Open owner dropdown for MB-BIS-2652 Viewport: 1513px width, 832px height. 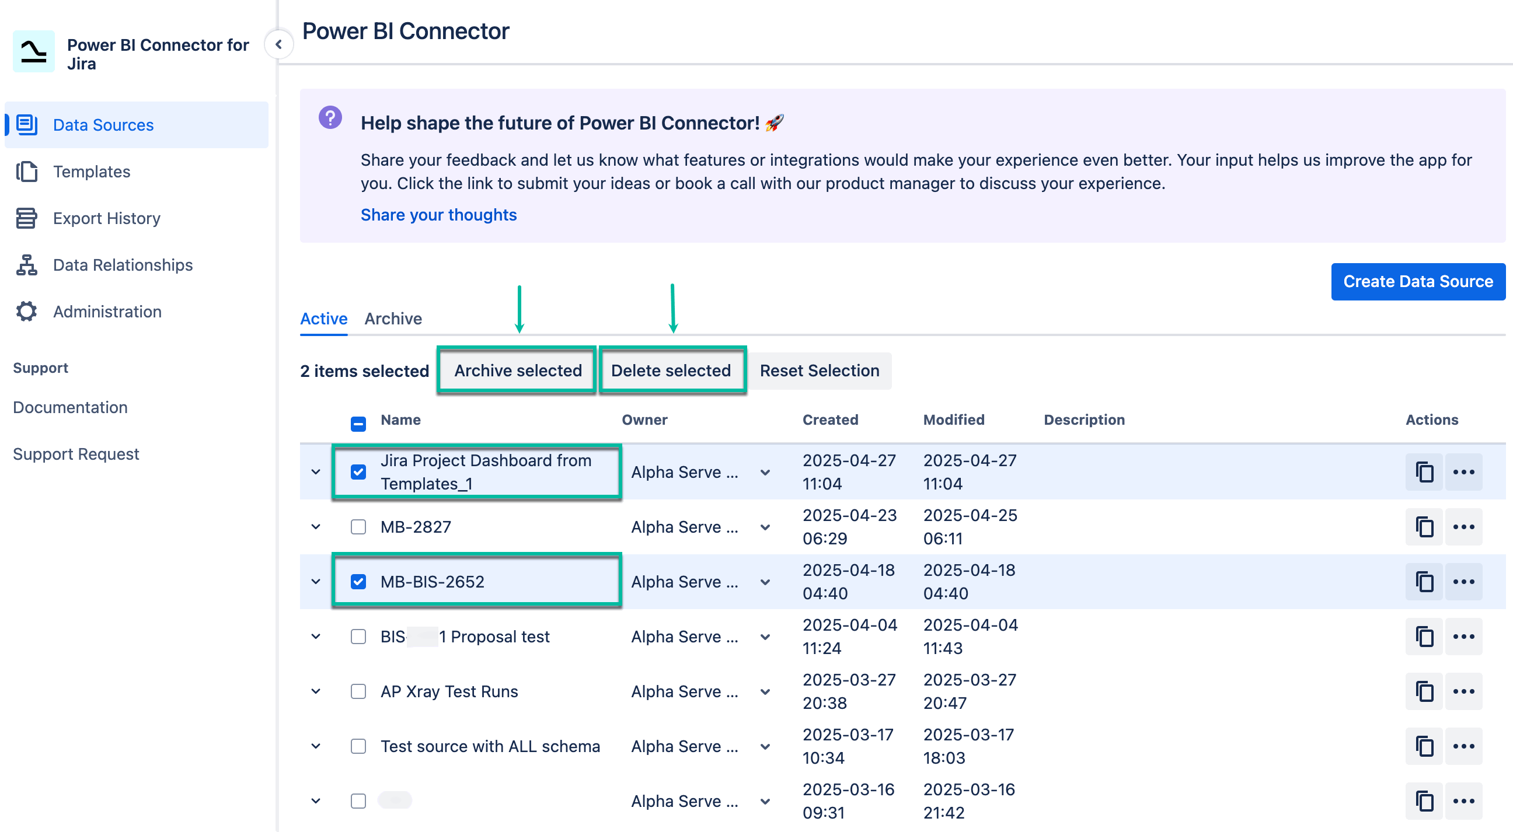tap(765, 581)
